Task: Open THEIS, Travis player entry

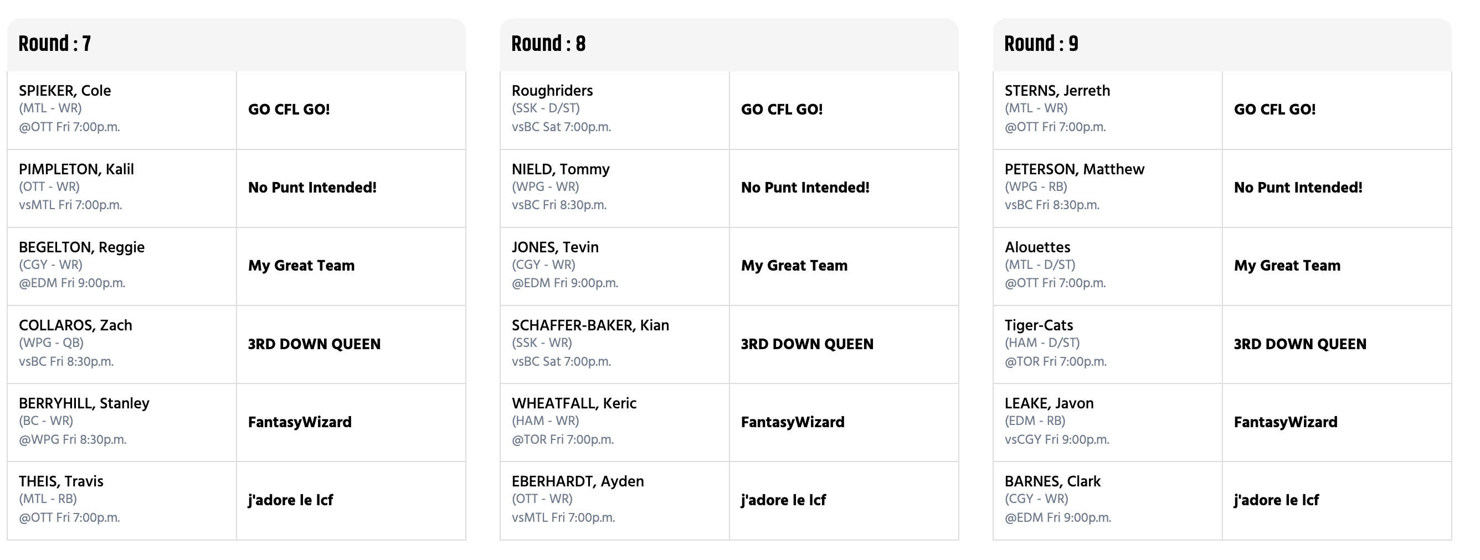Action: (x=61, y=481)
